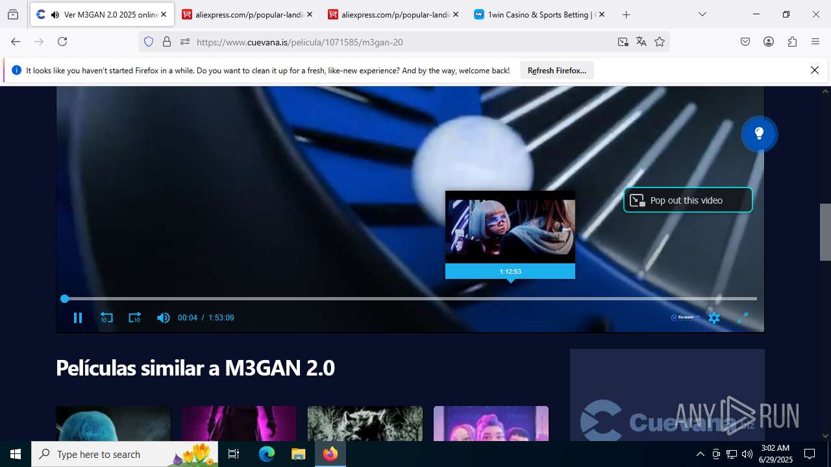
Task: Save page to Pocket
Action: 745,42
